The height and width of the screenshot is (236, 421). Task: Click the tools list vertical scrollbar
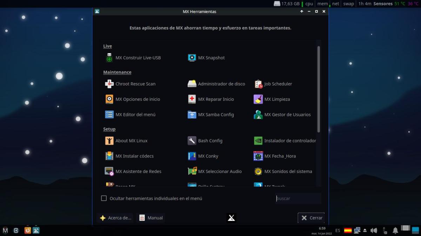[319, 89]
